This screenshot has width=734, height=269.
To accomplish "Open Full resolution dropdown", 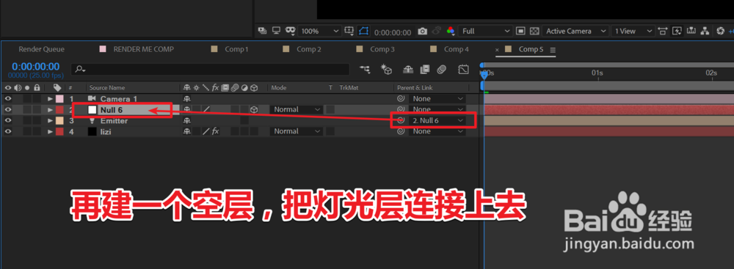I will pyautogui.click(x=485, y=31).
